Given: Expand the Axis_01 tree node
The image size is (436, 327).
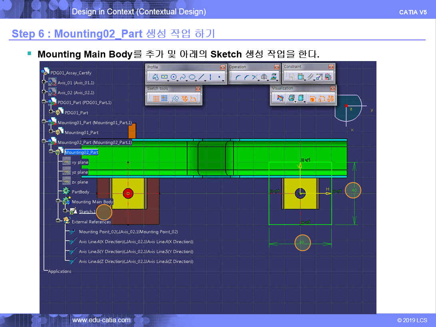Looking at the screenshot, I should click(44, 82).
